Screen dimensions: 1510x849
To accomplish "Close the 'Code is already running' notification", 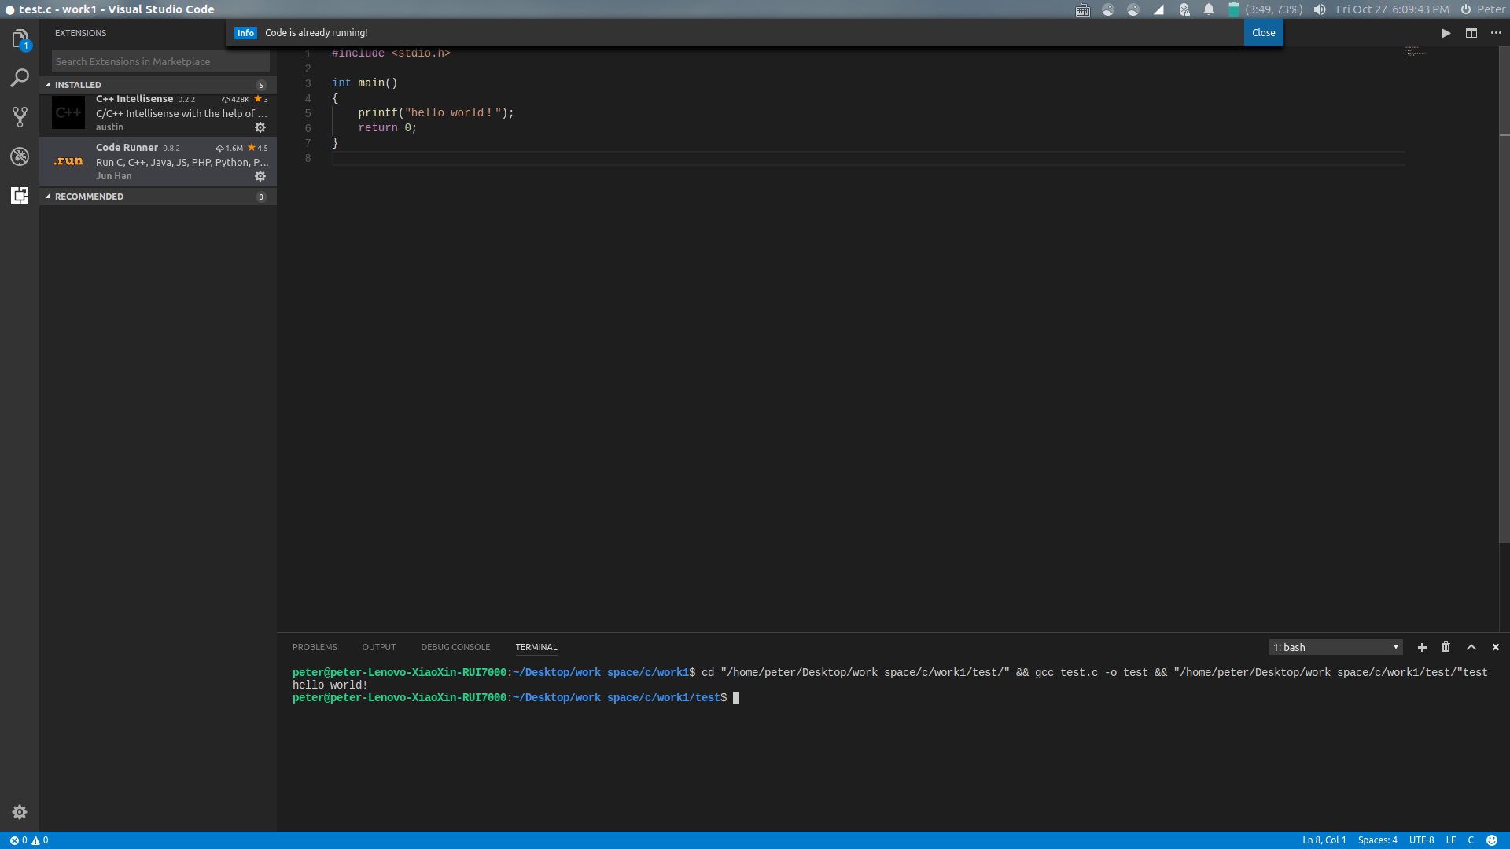I will (1263, 33).
